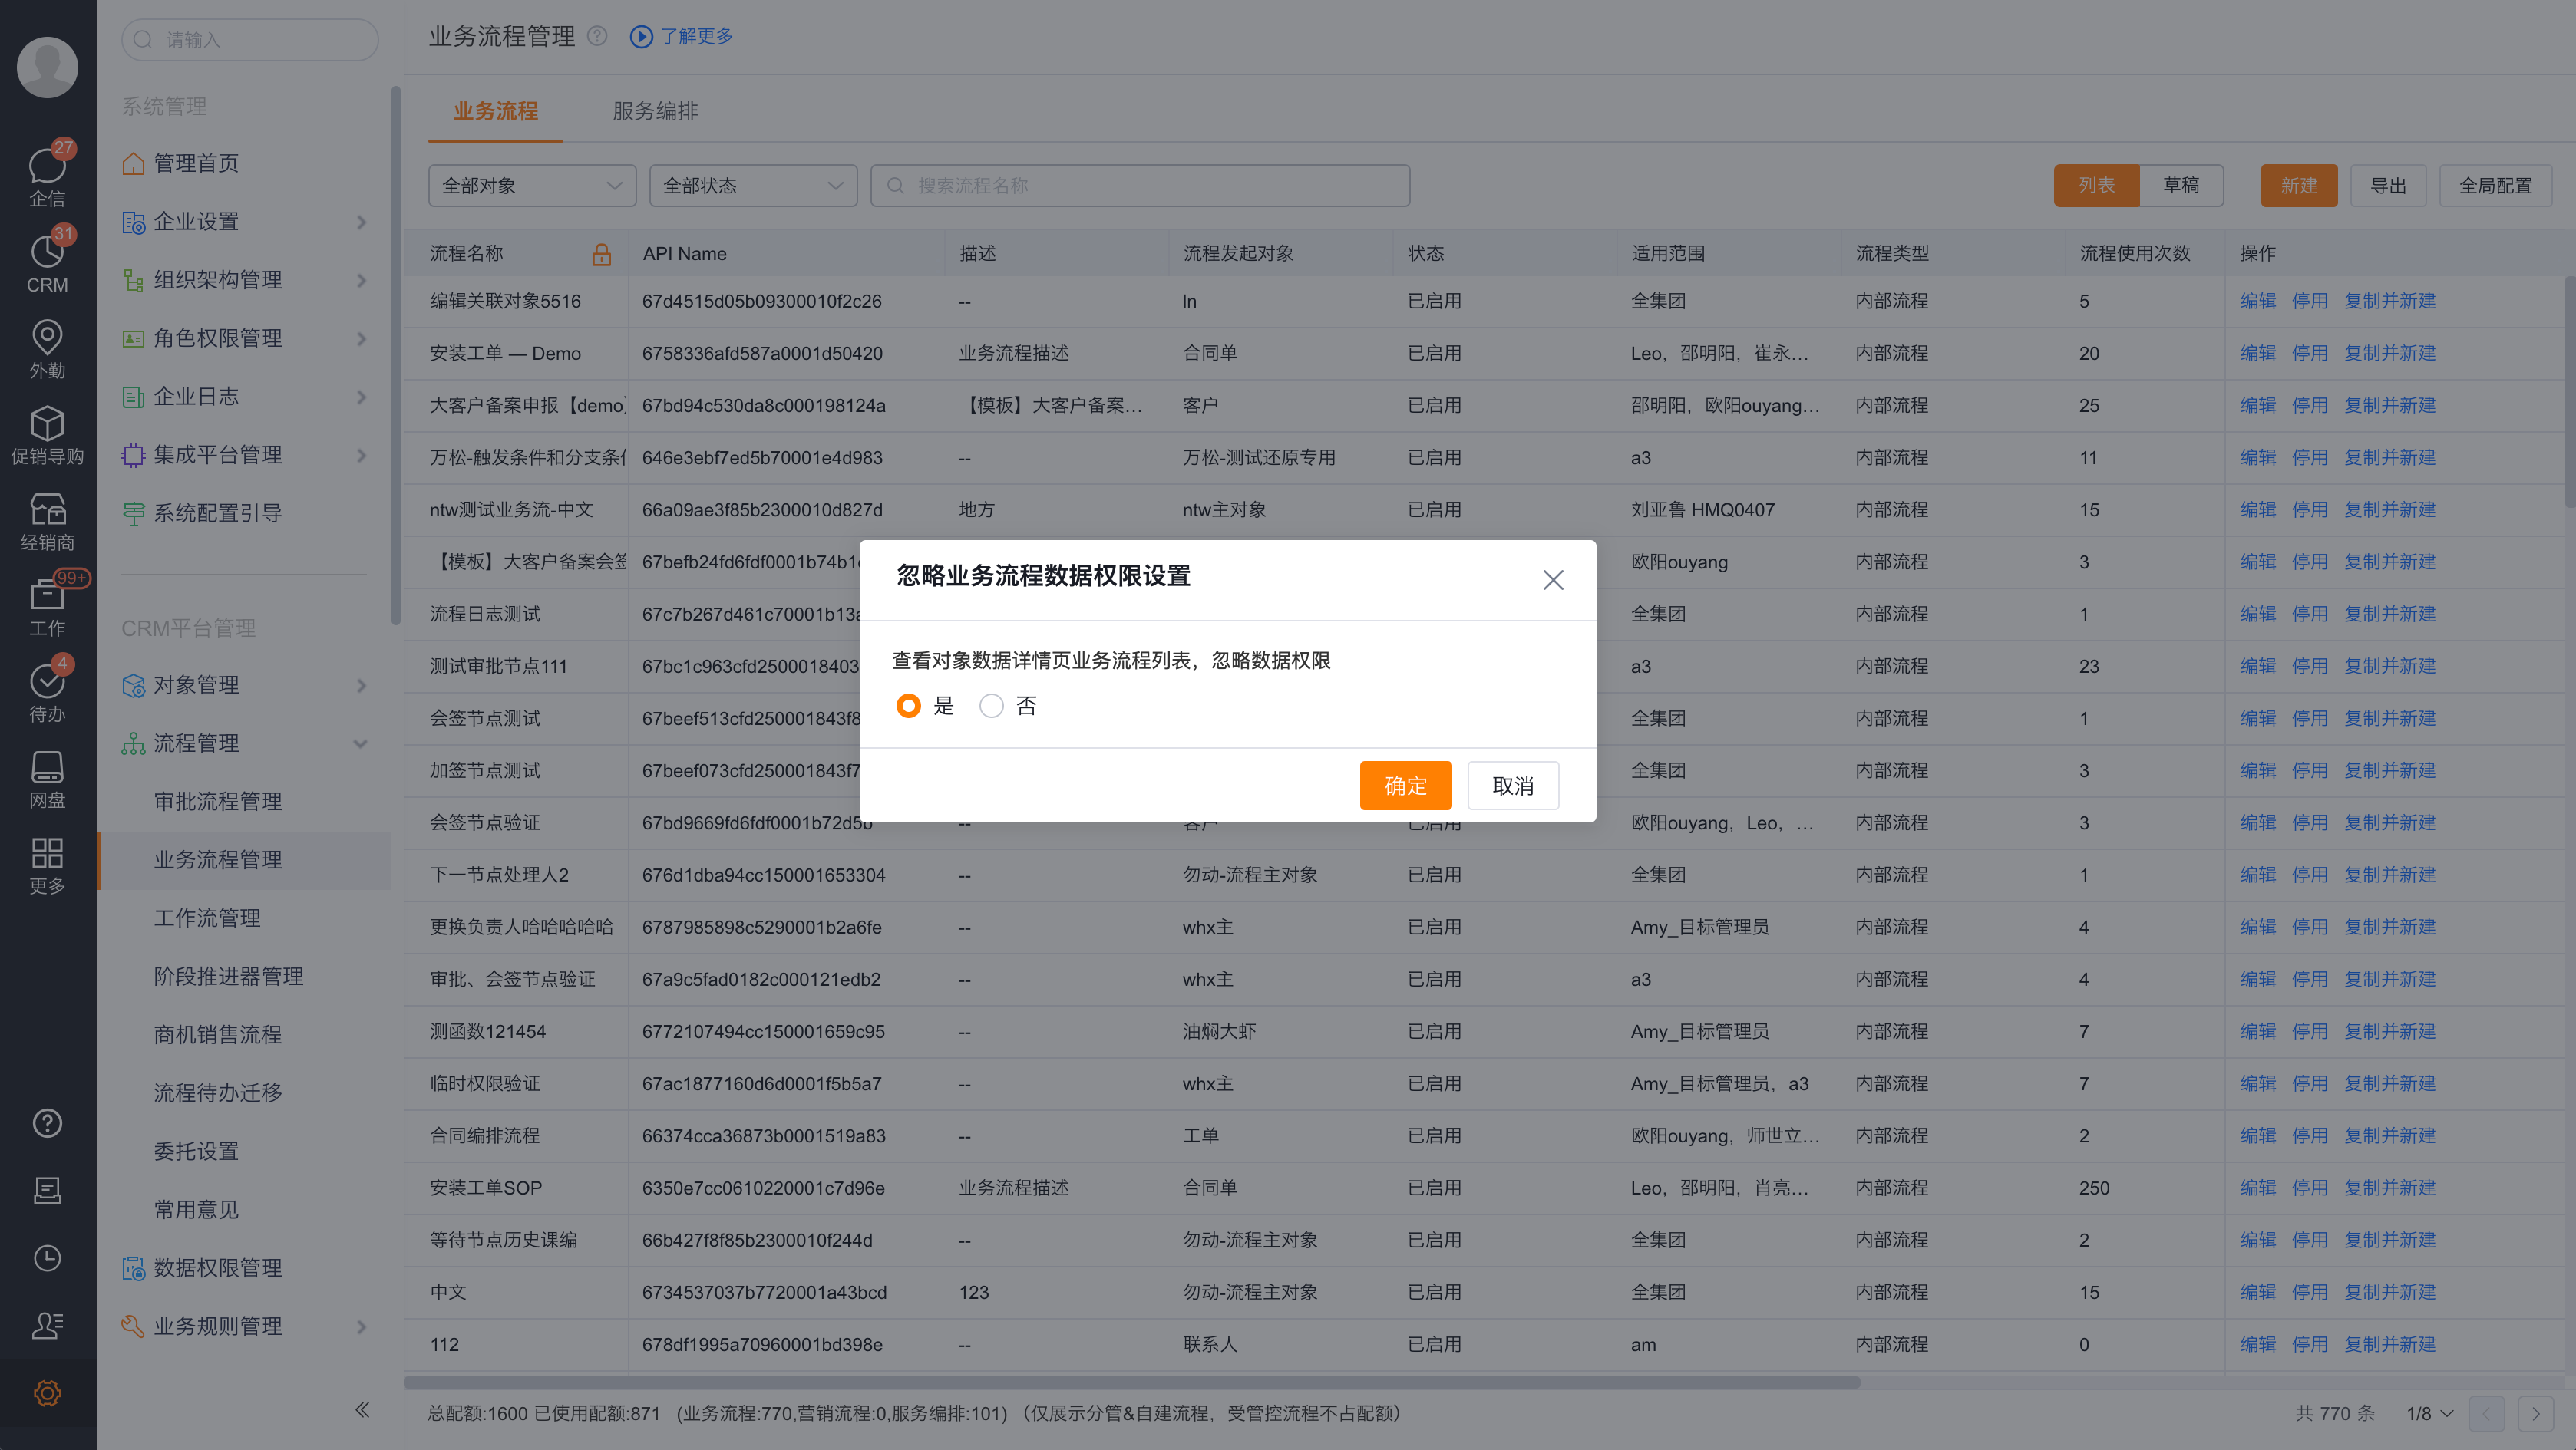Click the lock icon in 流程名称 column header
Screen dimensions: 2576x1450
click(601, 254)
